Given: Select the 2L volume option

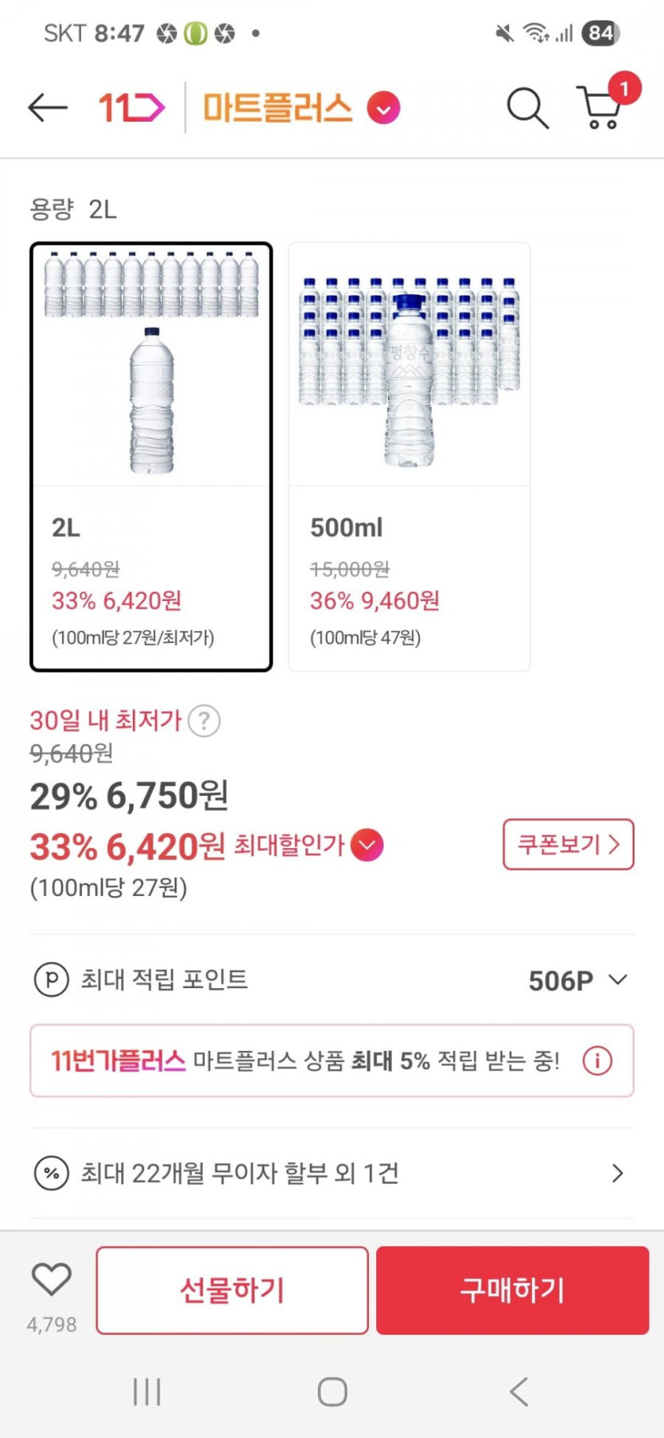Looking at the screenshot, I should click(151, 457).
